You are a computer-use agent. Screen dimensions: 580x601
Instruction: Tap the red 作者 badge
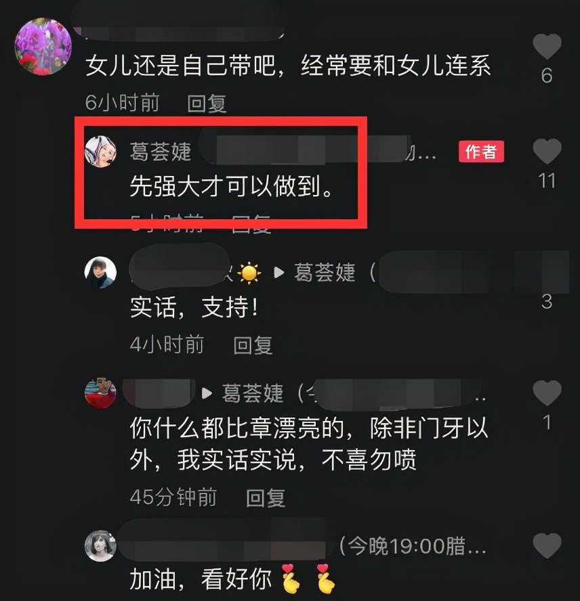pyautogui.click(x=481, y=152)
